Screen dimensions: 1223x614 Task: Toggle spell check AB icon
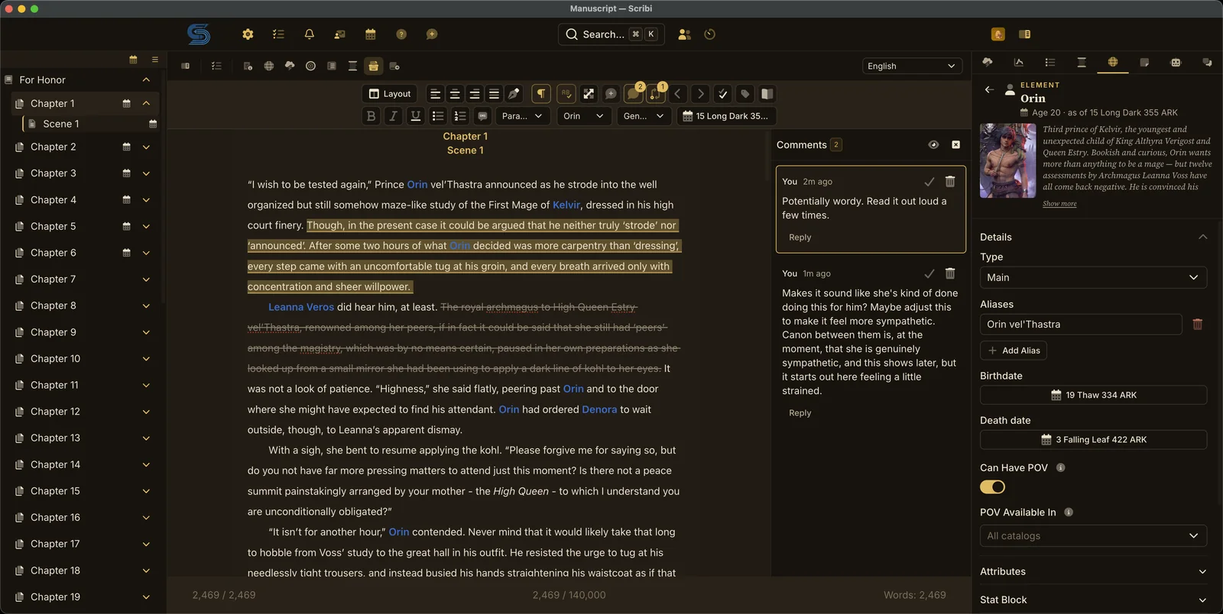pyautogui.click(x=566, y=94)
